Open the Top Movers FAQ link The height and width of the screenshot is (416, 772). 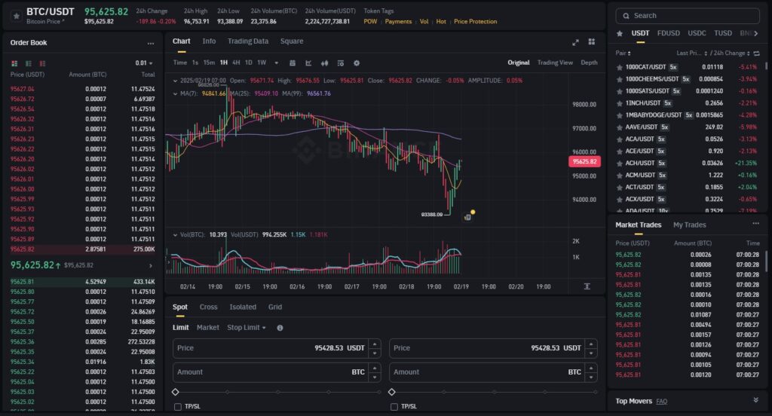coord(662,402)
